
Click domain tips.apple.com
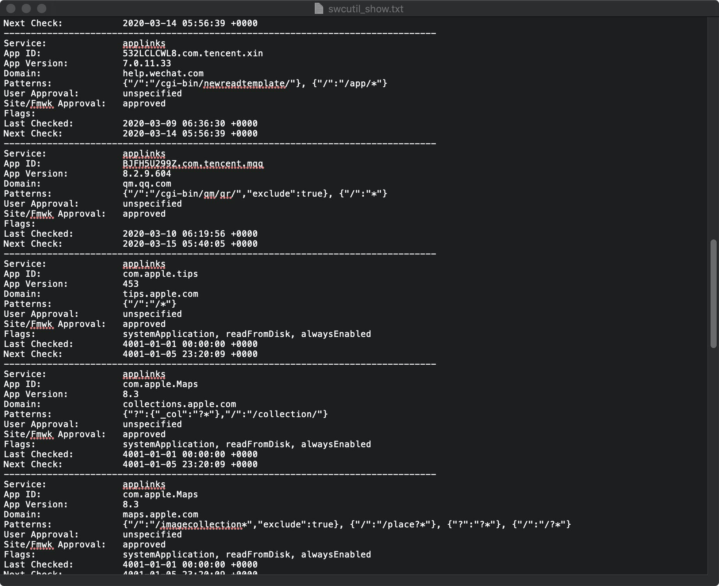click(x=160, y=294)
